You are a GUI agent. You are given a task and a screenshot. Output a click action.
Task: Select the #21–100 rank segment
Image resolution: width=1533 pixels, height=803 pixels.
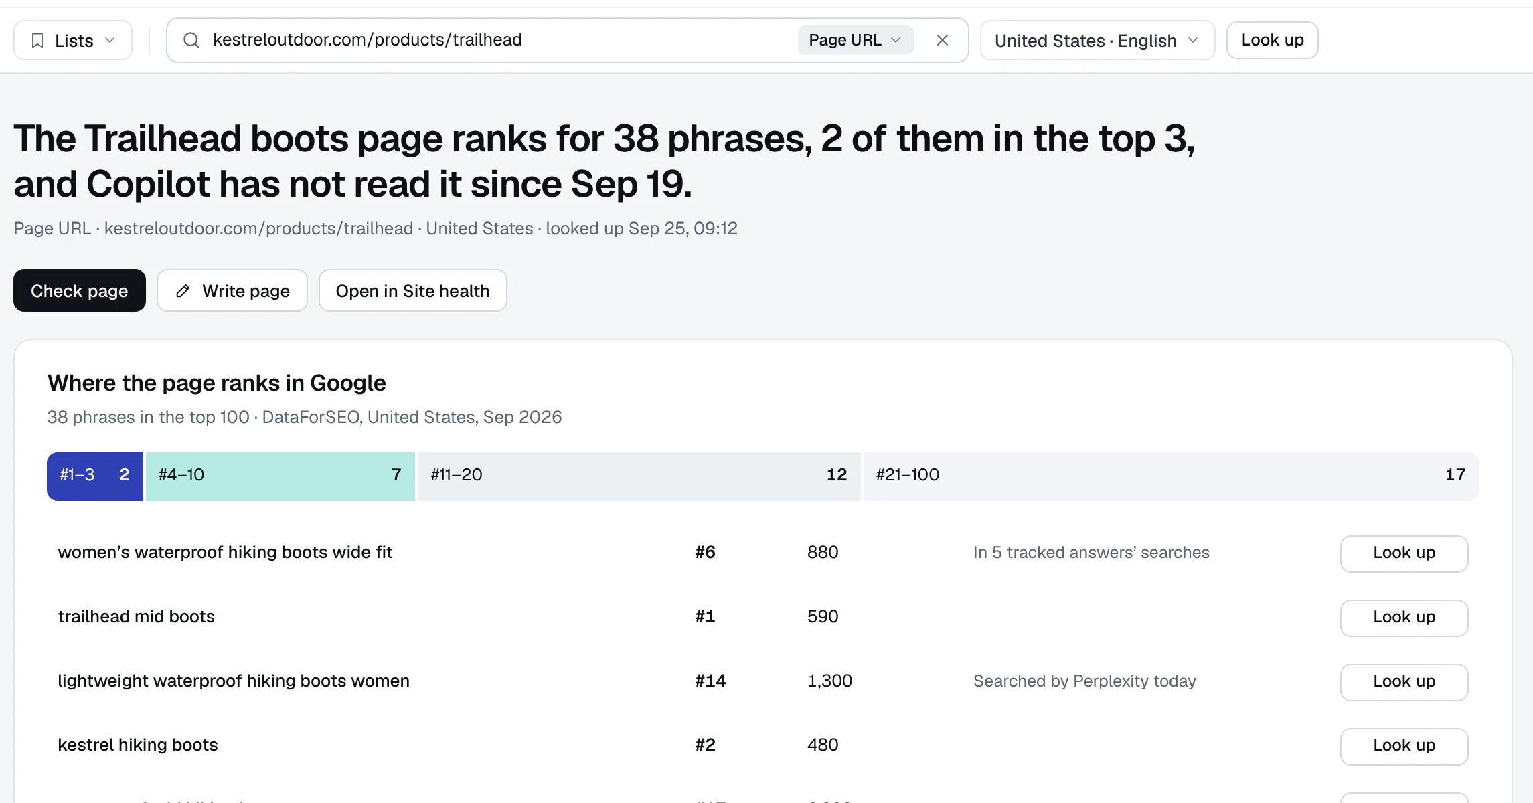click(1171, 476)
